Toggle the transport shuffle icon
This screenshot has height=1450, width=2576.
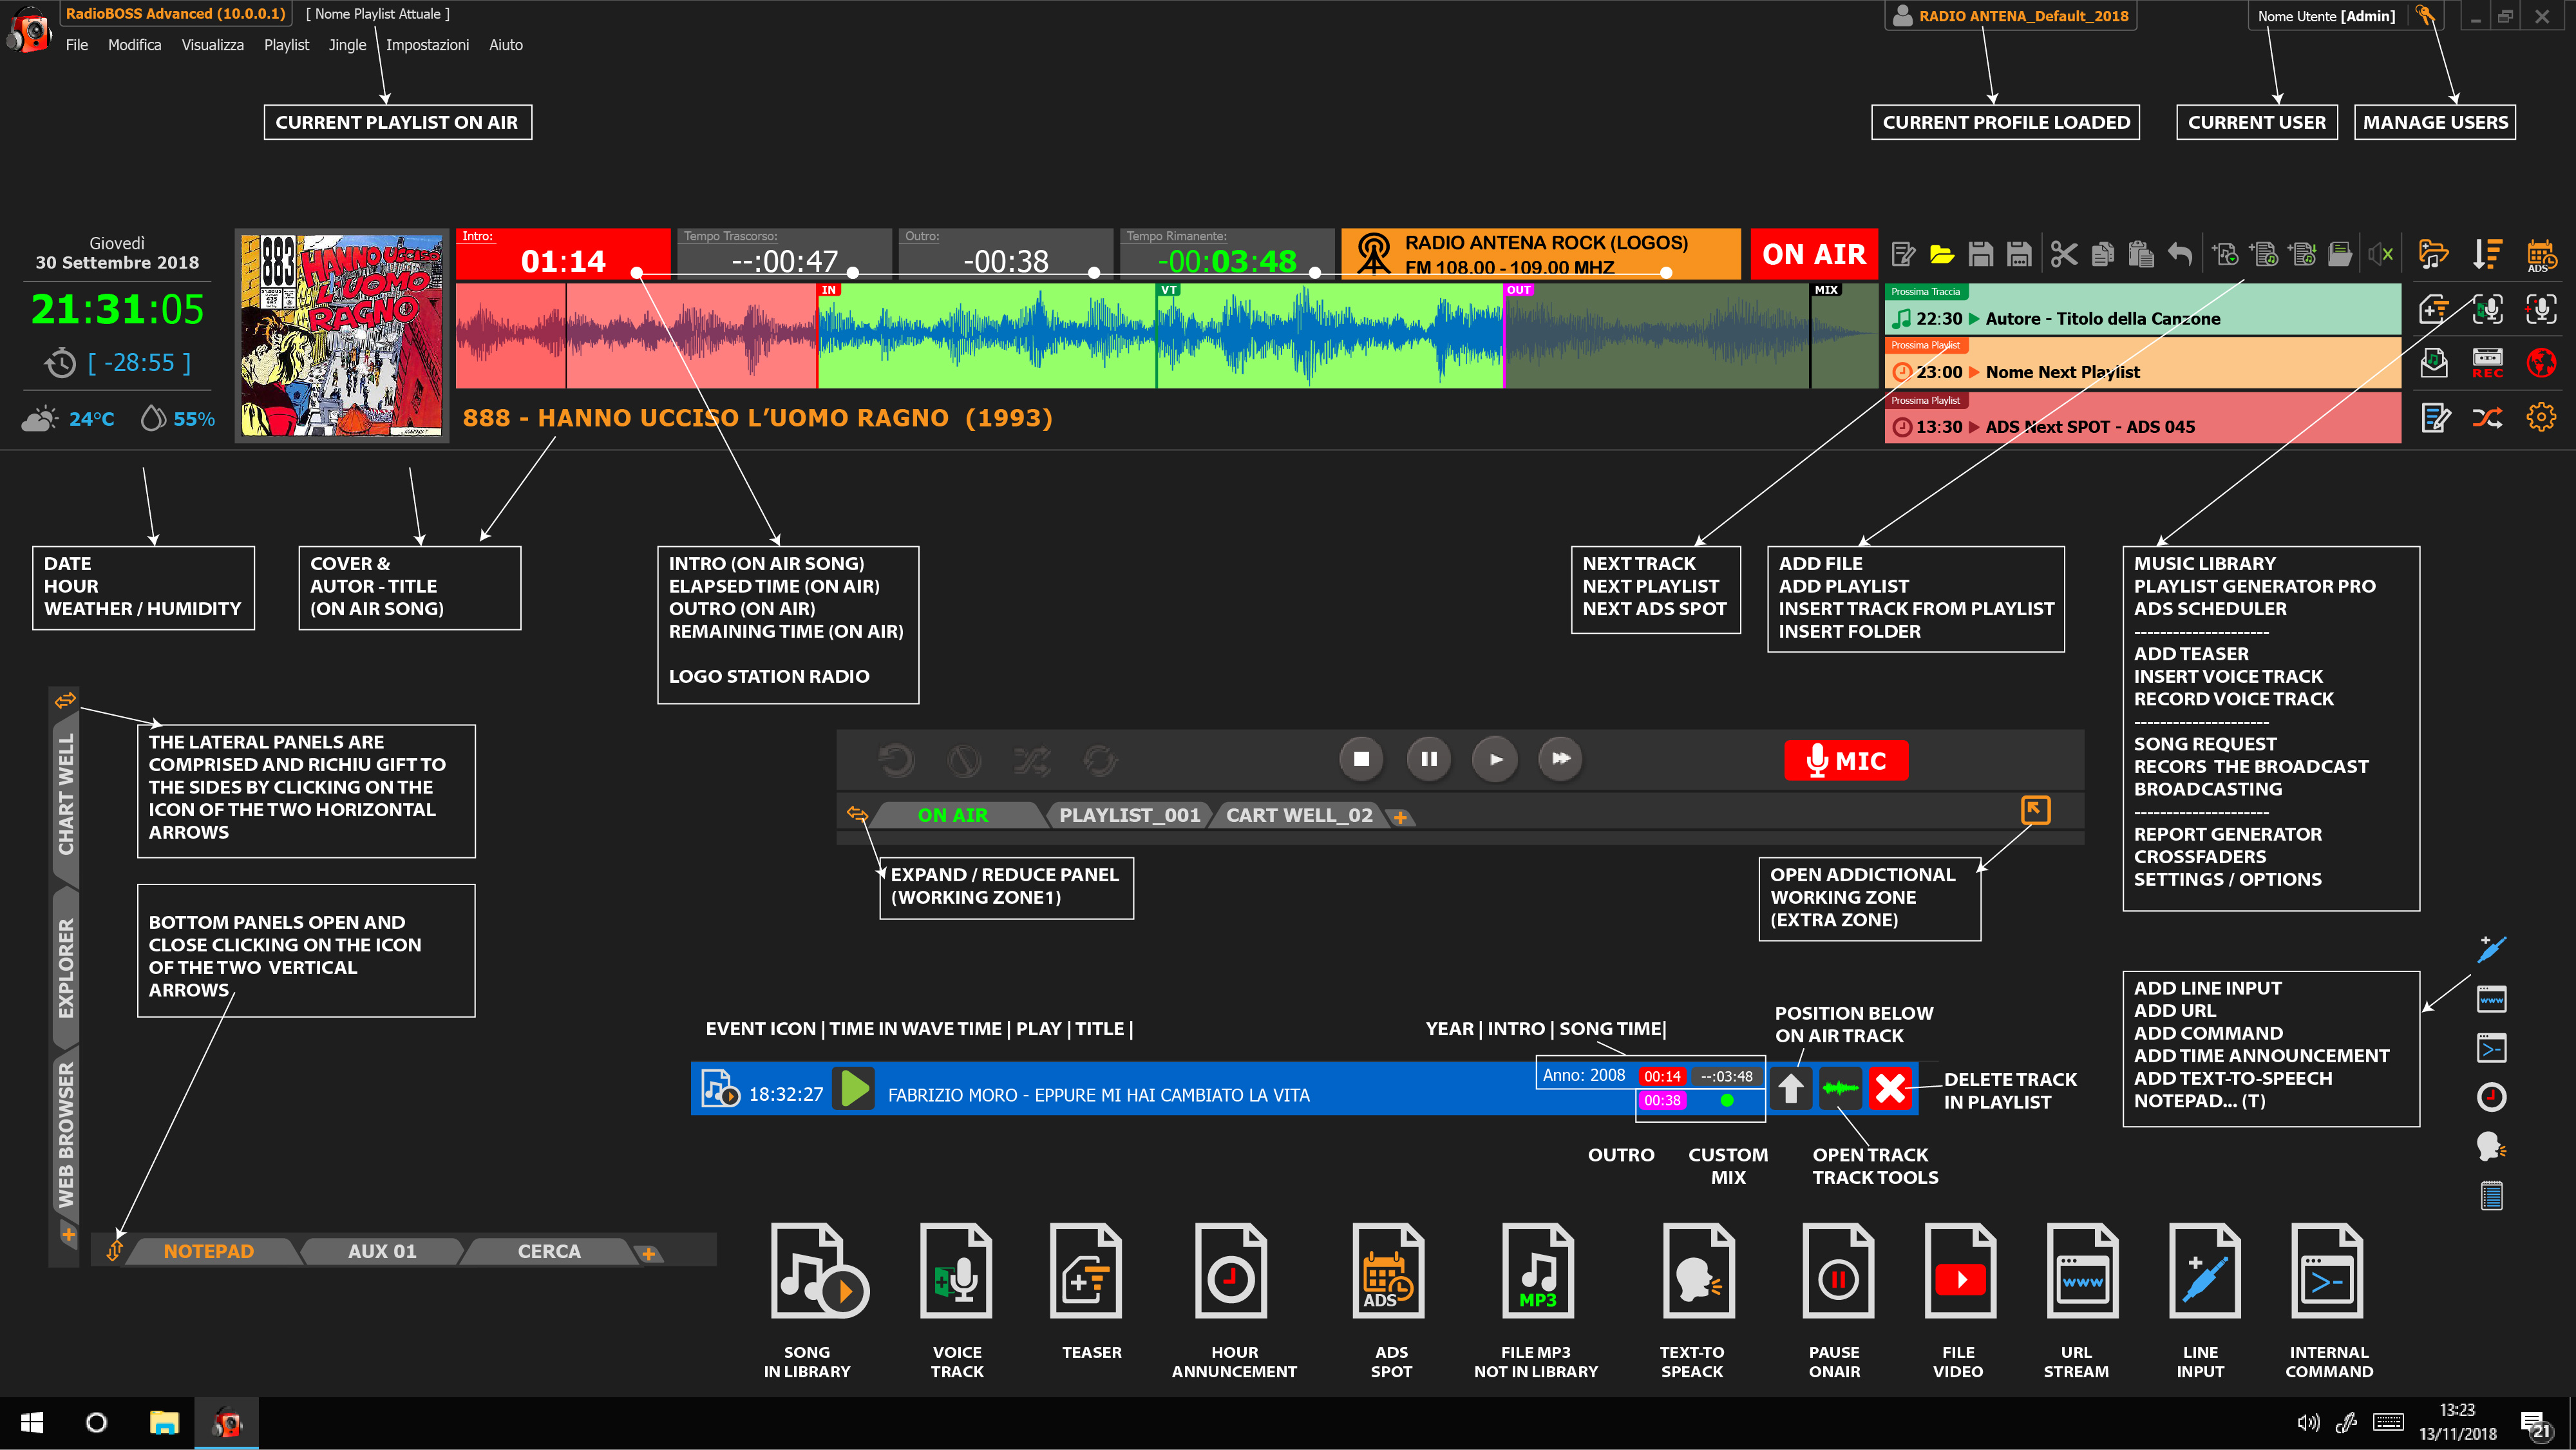(x=1032, y=761)
